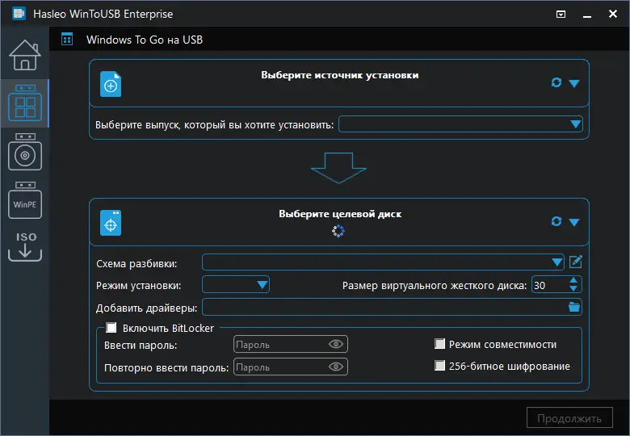Close the WinToUSB window

point(613,14)
